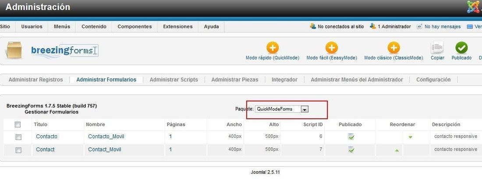Switch to Administrar Piezas tab
Image resolution: width=482 pixels, height=179 pixels.
point(235,80)
